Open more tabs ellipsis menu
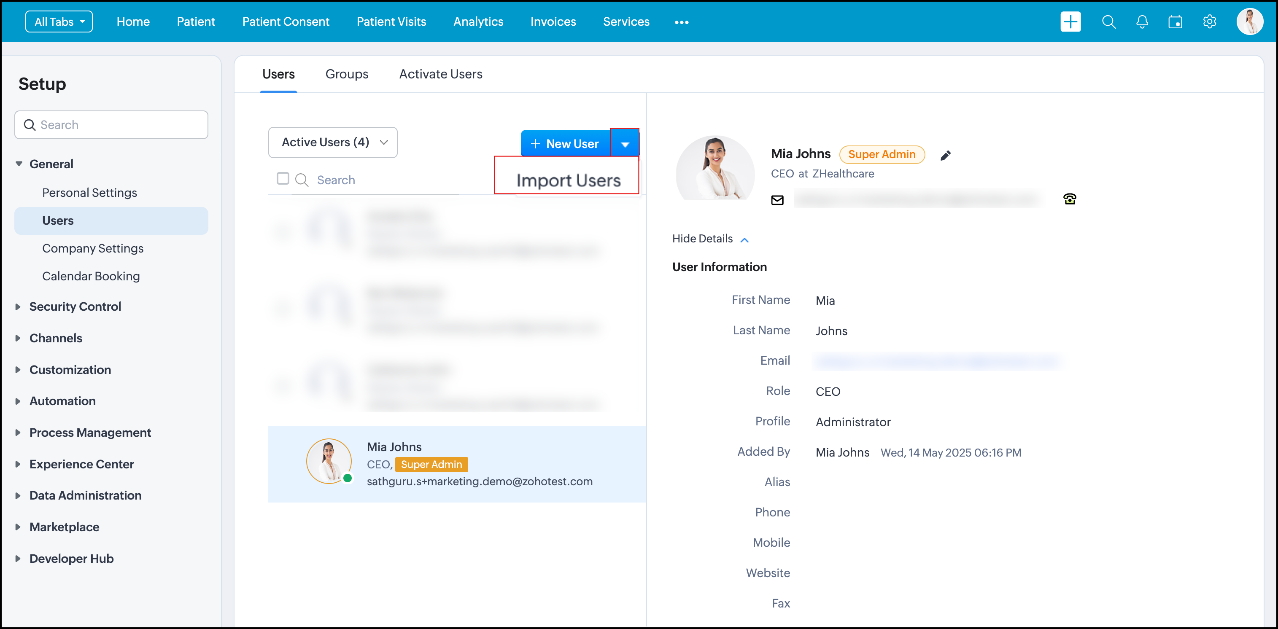 681,22
